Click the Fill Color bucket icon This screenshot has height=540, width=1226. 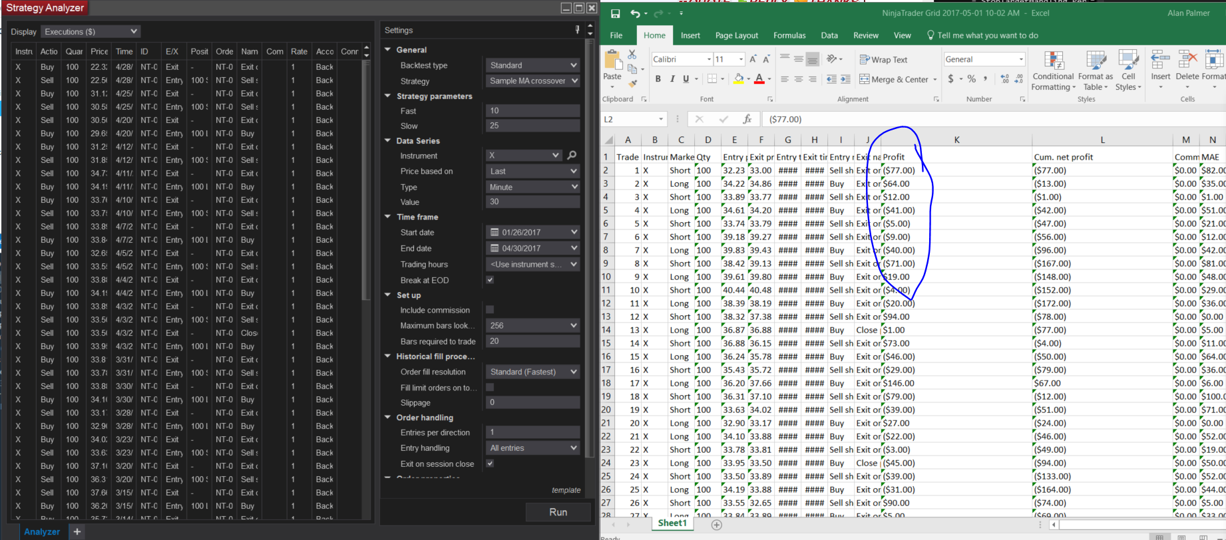click(738, 79)
